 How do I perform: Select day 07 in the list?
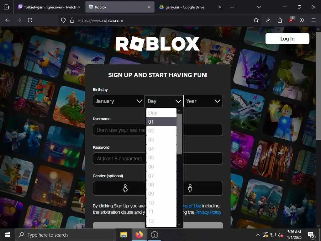161,176
